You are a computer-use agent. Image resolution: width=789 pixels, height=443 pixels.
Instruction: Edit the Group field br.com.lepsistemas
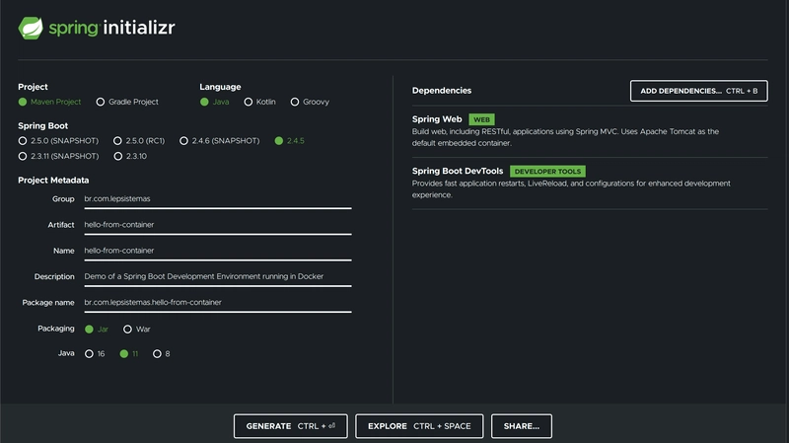click(218, 199)
